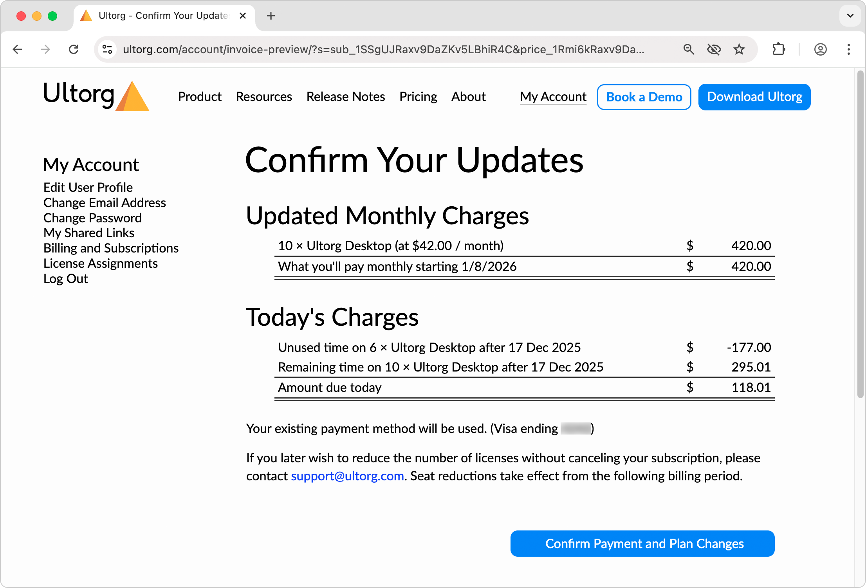This screenshot has width=866, height=588.
Task: Open site information via the tune icon
Action: point(106,49)
